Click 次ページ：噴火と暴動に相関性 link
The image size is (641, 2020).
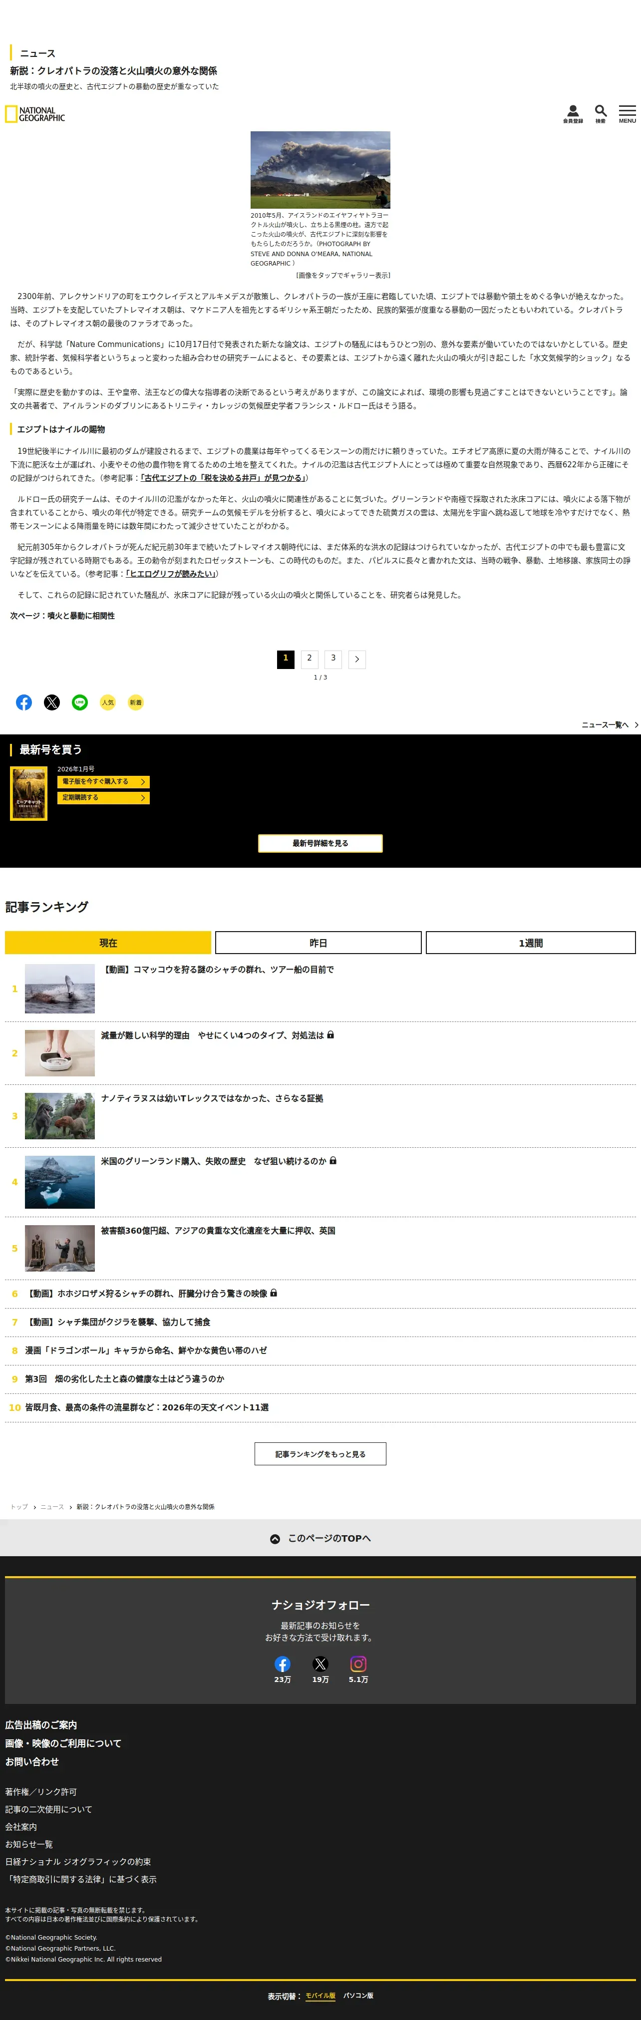click(x=62, y=617)
